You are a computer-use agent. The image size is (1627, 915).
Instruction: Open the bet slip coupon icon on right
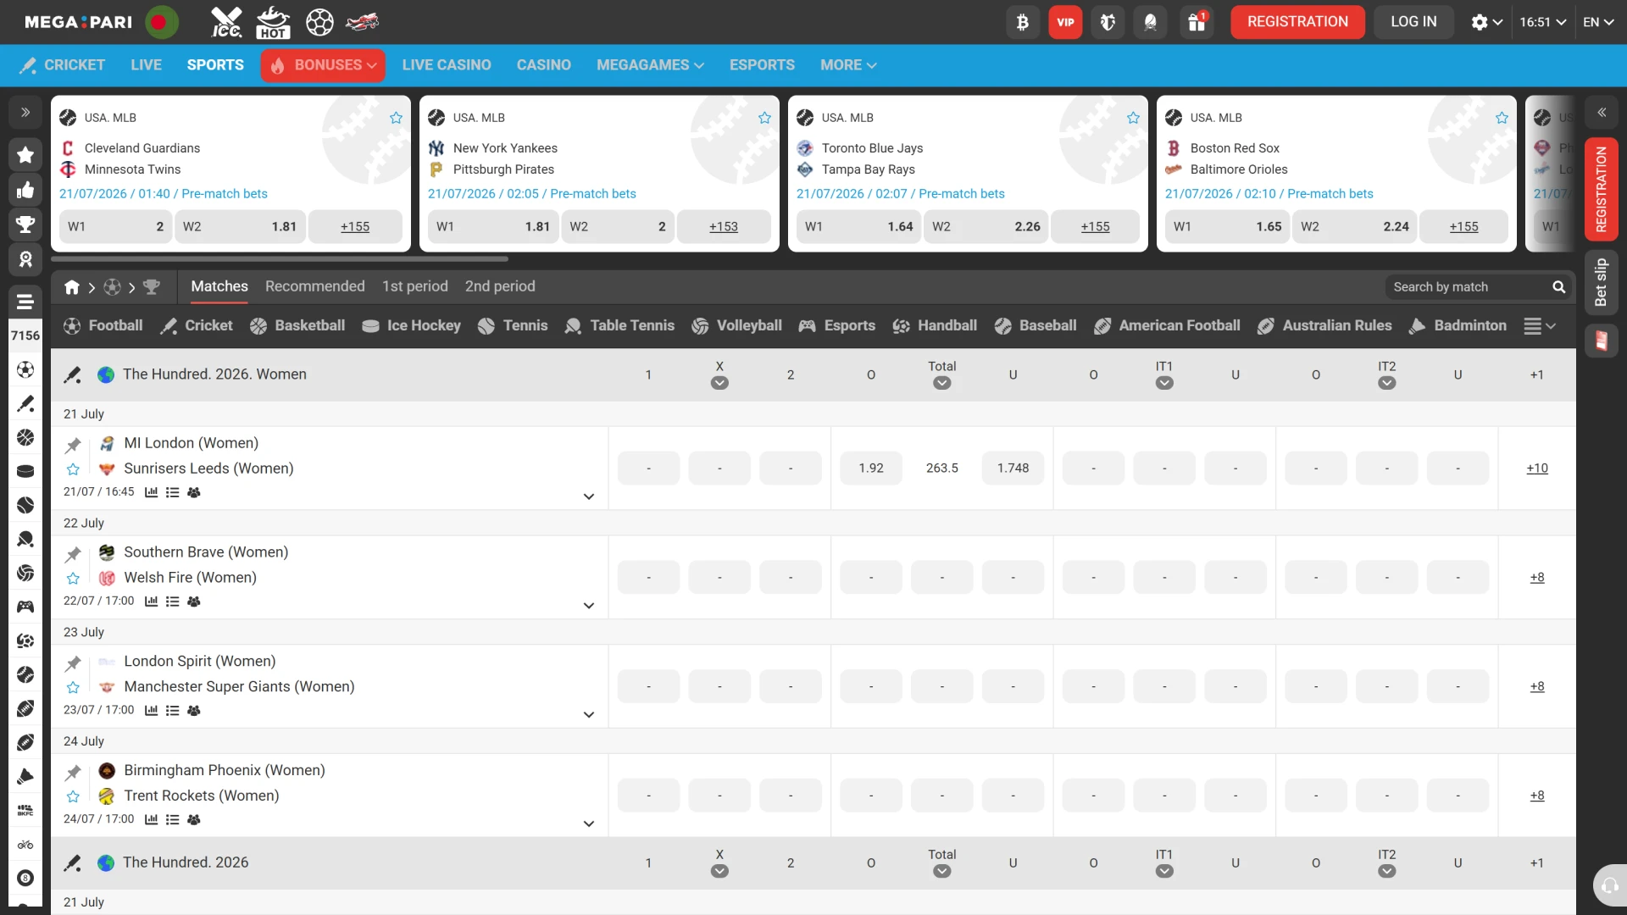(x=1602, y=341)
